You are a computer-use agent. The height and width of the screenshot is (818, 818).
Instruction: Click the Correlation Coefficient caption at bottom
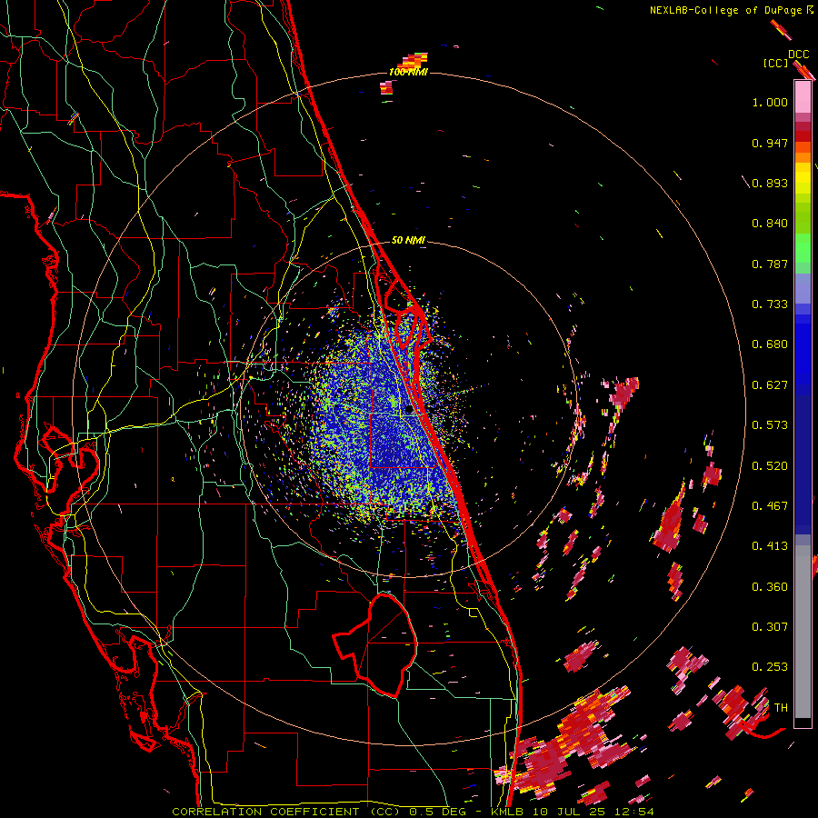[413, 812]
